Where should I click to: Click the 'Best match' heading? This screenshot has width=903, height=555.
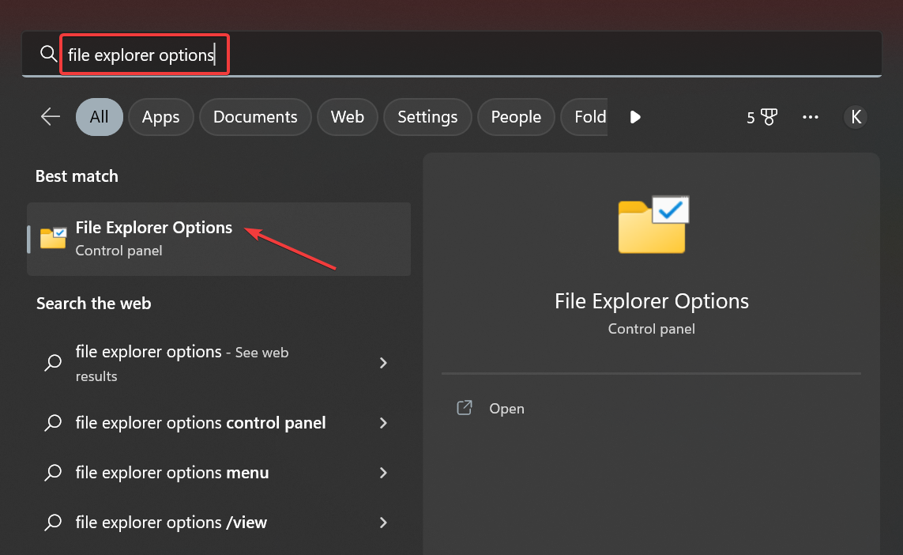tap(77, 176)
